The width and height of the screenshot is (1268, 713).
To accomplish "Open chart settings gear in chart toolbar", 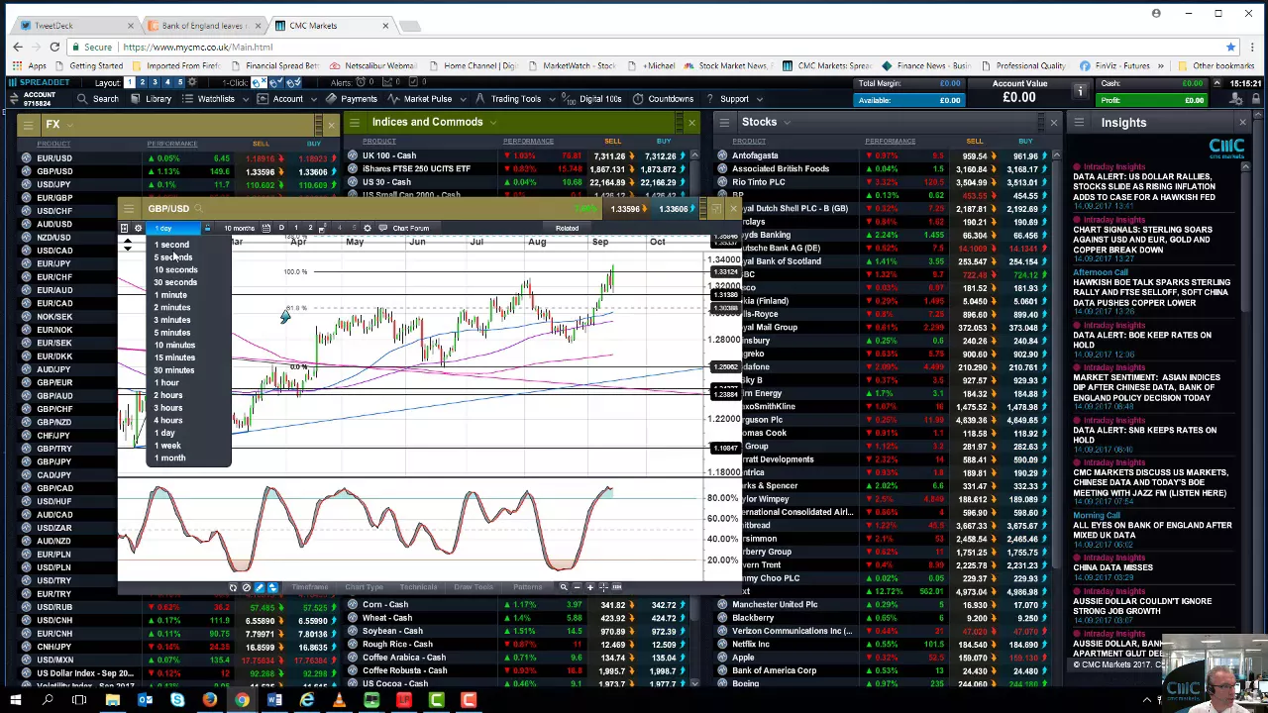I will [x=139, y=229].
